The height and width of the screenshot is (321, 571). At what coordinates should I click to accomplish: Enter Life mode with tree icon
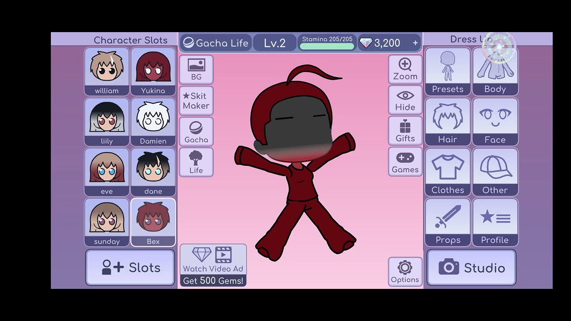(x=196, y=163)
